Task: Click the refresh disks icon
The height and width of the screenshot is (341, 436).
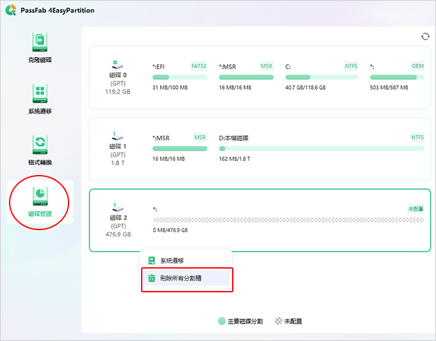Action: coord(425,37)
